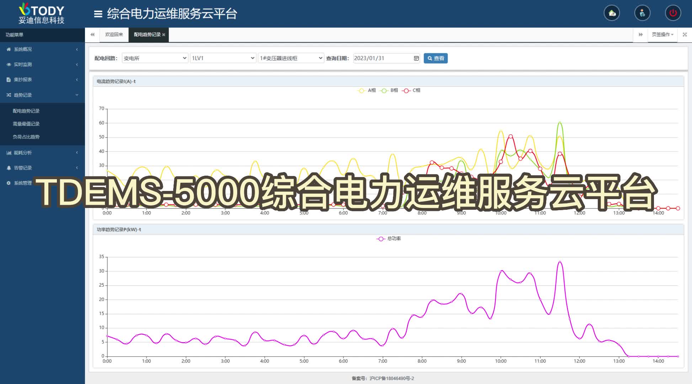Screen dimensions: 692x384
Task: Expand the 系统概况 menu chevron
Action: 77,49
